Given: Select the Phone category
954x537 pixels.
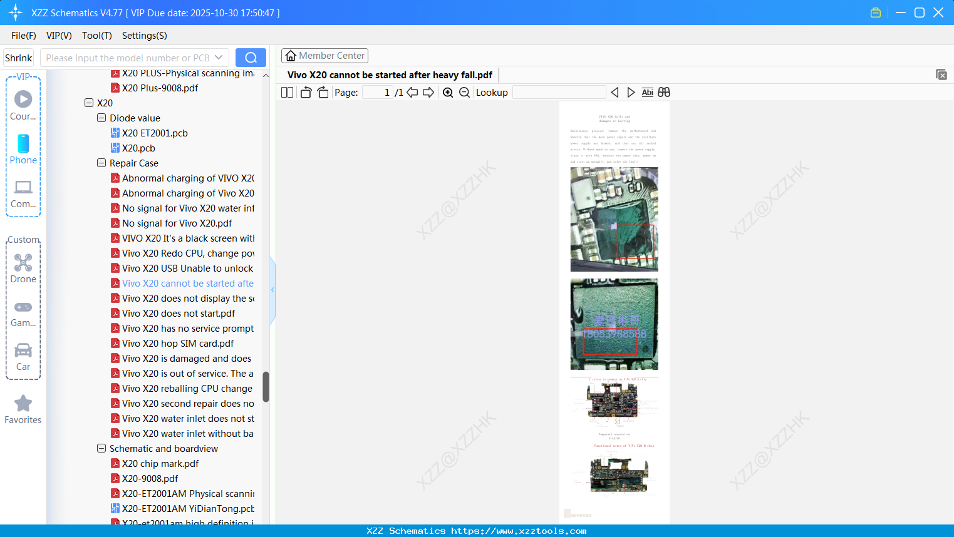Looking at the screenshot, I should pyautogui.click(x=23, y=150).
